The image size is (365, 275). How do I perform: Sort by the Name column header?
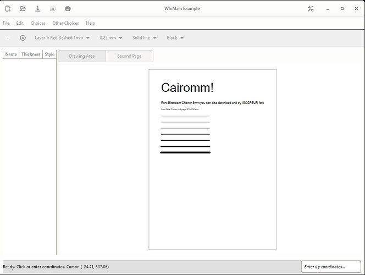click(11, 54)
